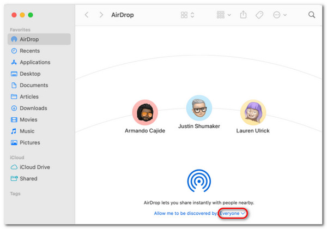Viewport: 327px width, 229px height.
Task: Open Music in the sidebar
Action: (x=27, y=131)
